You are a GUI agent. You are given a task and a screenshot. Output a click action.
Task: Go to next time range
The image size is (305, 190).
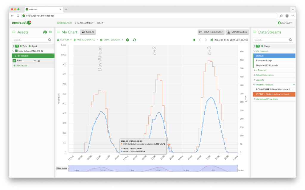point(206,40)
